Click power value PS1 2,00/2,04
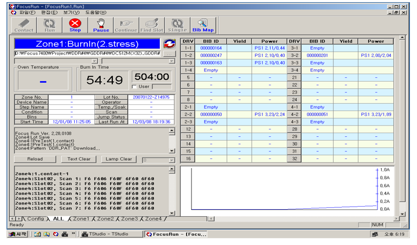 click(x=376, y=55)
